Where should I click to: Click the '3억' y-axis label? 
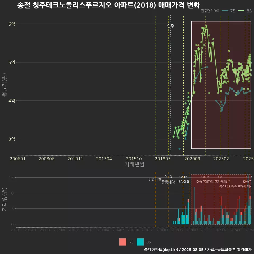click(x=12, y=139)
